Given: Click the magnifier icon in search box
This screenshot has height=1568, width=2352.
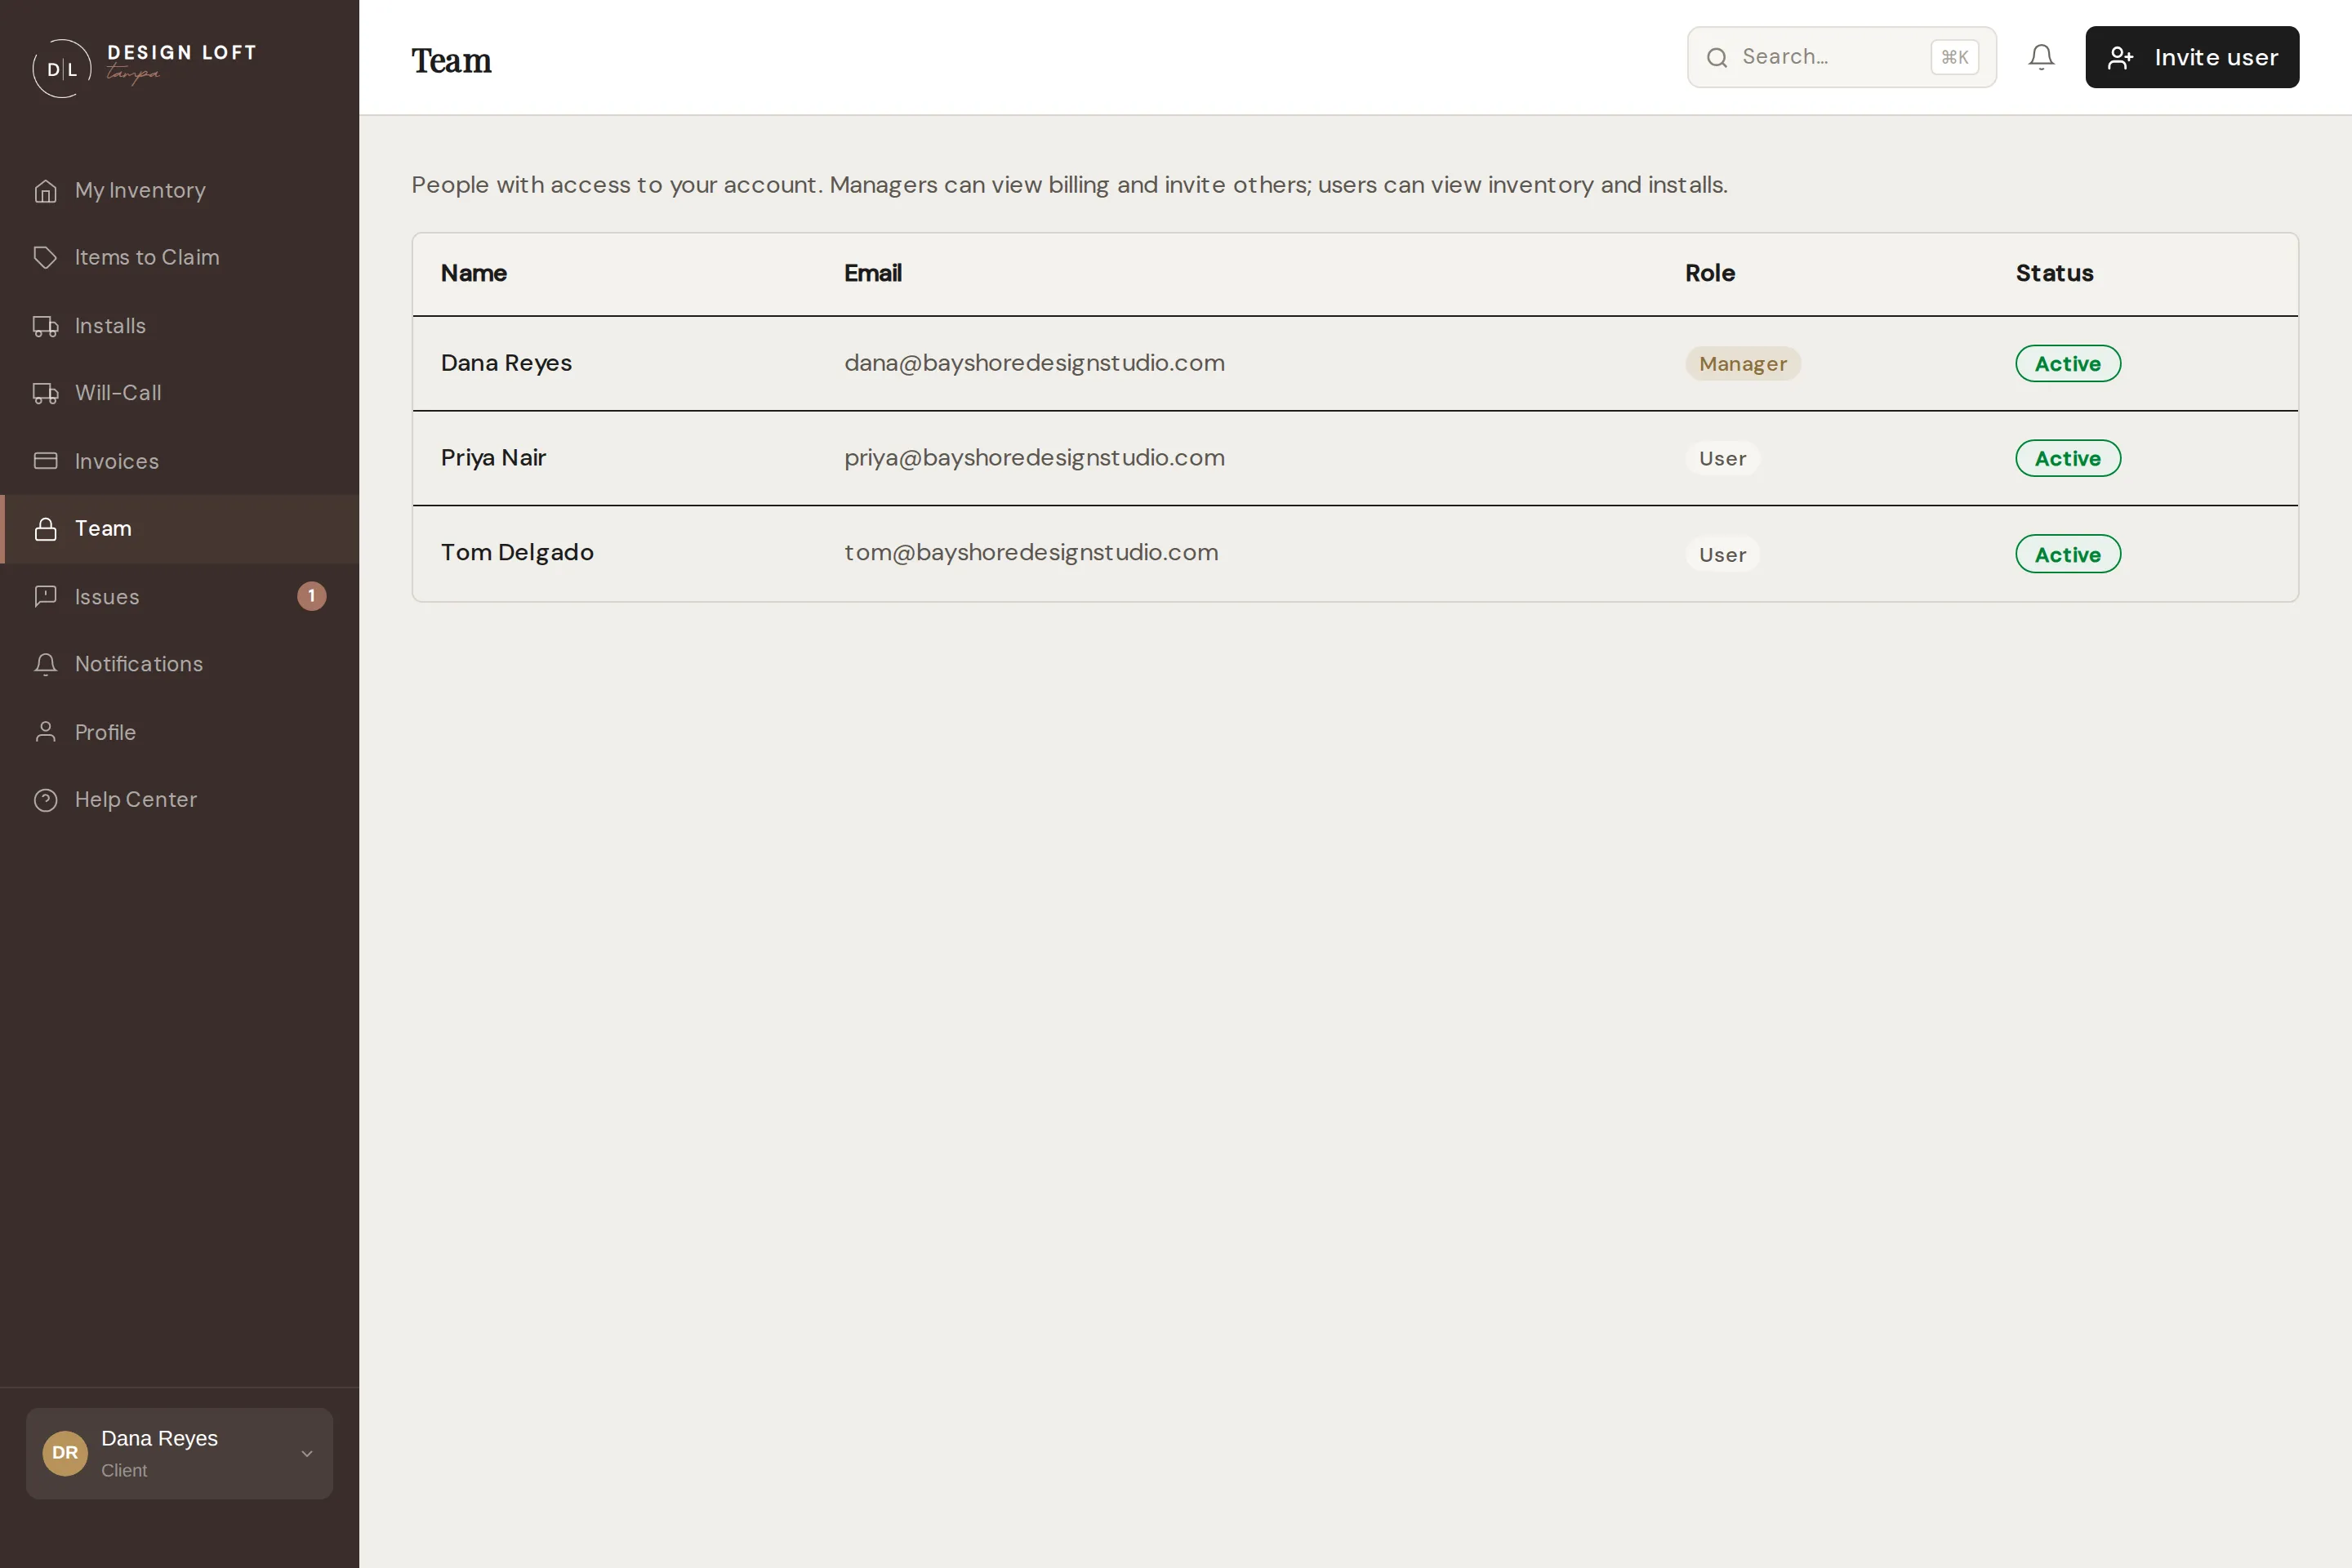Looking at the screenshot, I should [1716, 57].
